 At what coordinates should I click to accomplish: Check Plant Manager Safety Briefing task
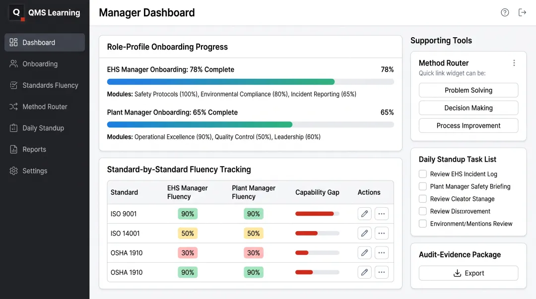423,186
